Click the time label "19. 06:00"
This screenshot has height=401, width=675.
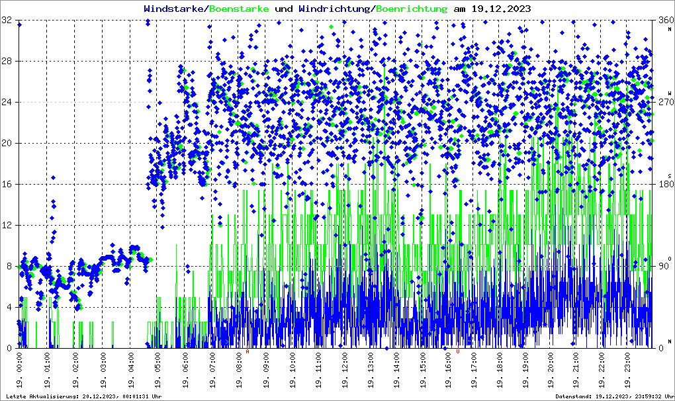coord(185,370)
